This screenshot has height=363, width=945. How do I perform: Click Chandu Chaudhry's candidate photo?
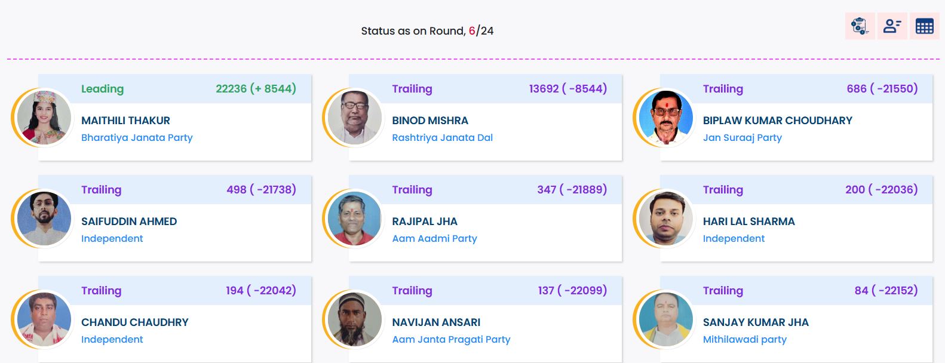pos(44,319)
